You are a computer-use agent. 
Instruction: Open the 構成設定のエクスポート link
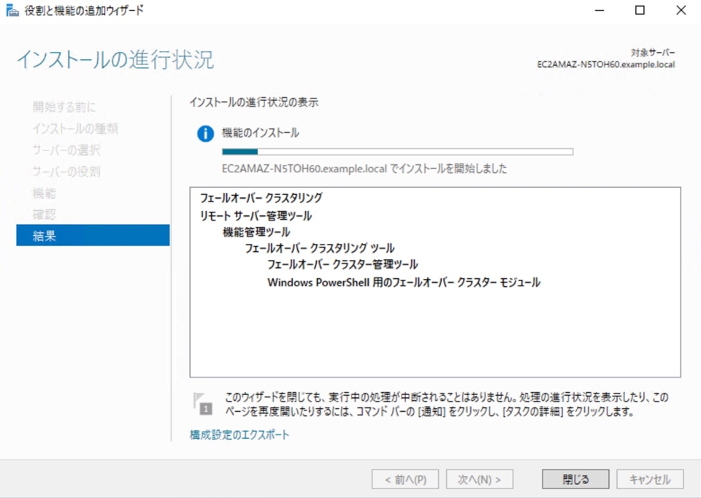[240, 434]
